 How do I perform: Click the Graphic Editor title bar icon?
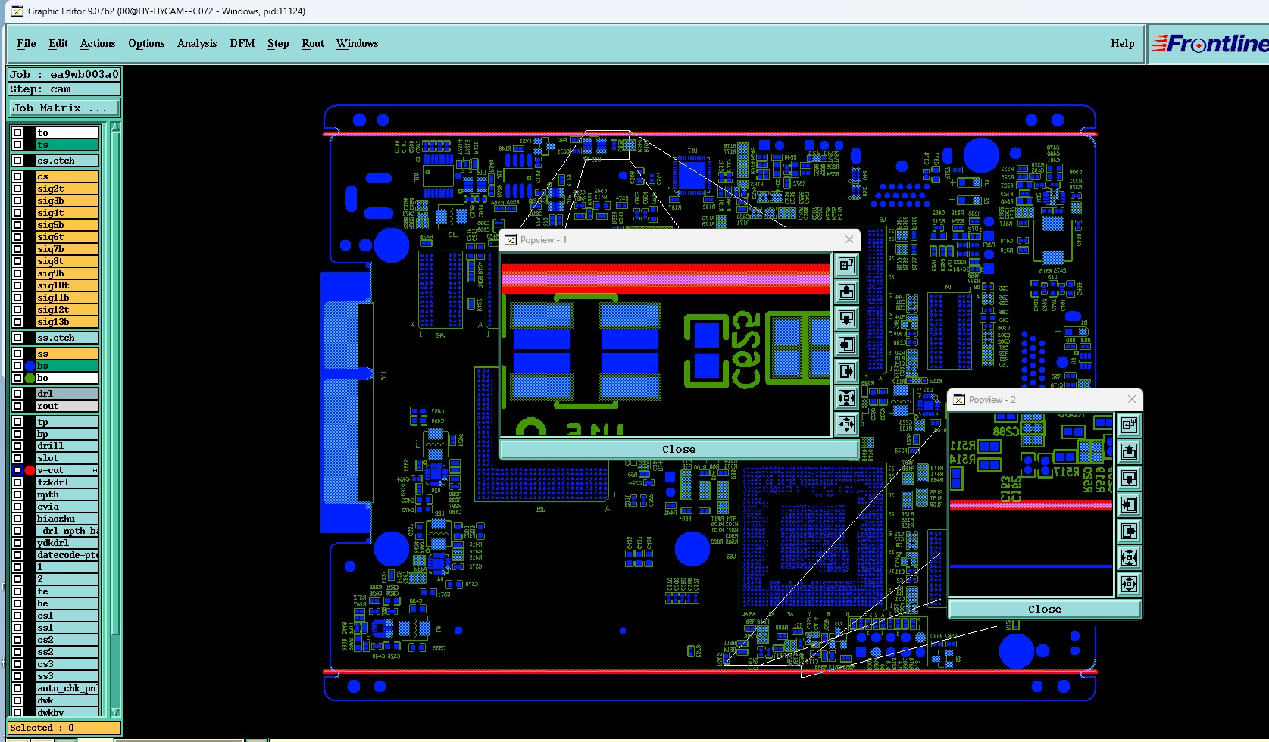pos(17,11)
